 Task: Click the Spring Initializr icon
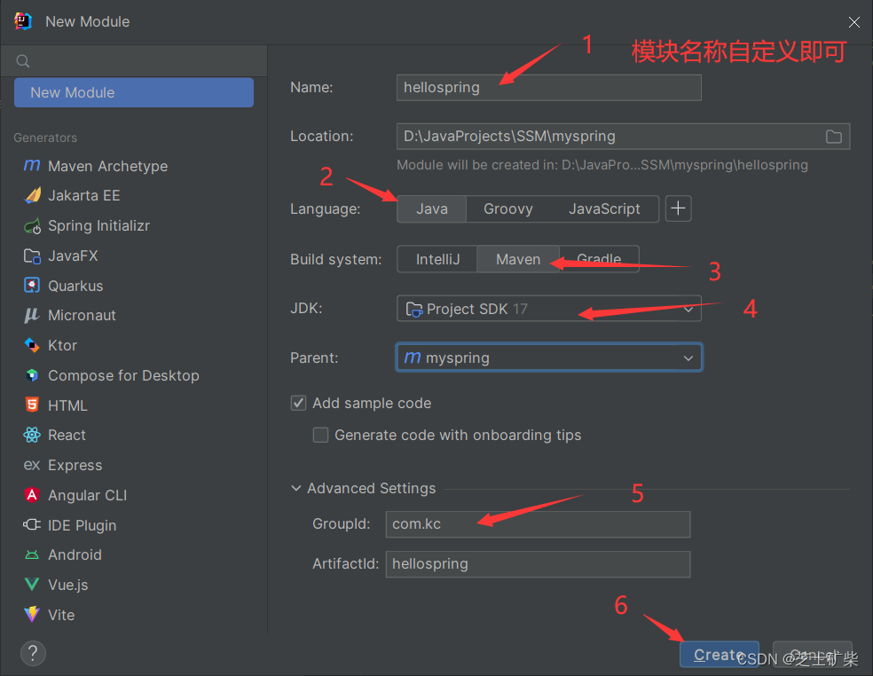[x=32, y=225]
